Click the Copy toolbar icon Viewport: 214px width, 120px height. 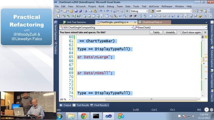click(x=91, y=11)
